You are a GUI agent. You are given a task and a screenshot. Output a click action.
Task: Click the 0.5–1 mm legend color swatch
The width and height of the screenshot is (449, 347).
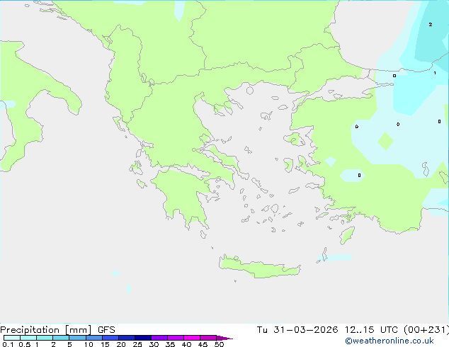tap(28, 338)
